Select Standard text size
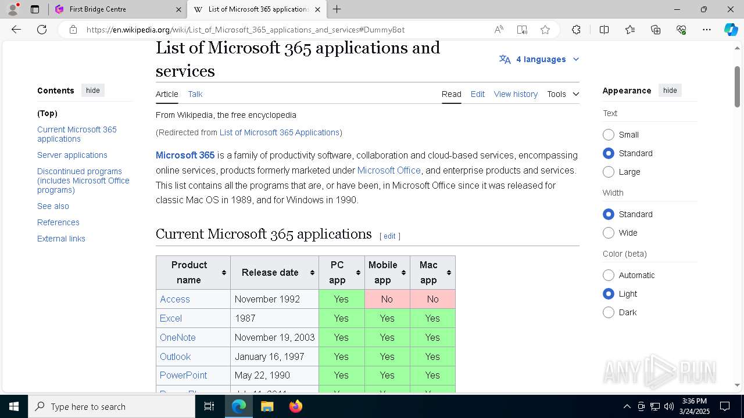 point(609,153)
